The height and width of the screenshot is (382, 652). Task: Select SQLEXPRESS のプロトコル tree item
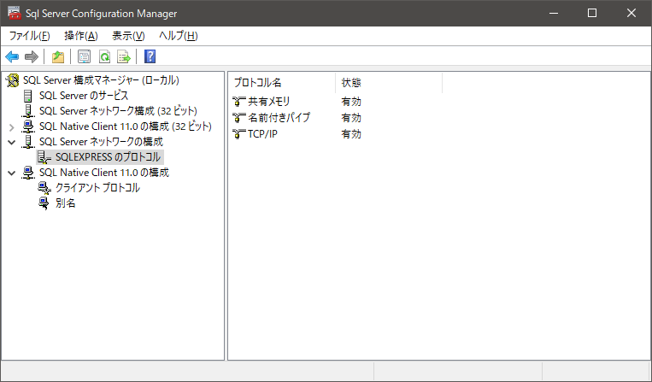click(108, 157)
